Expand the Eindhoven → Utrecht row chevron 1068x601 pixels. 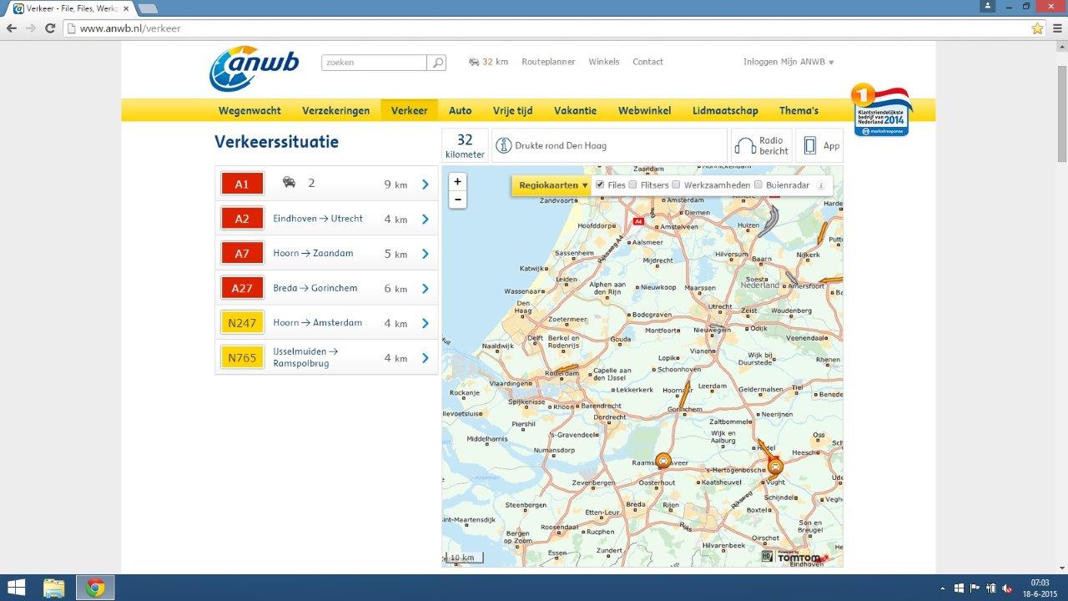426,220
